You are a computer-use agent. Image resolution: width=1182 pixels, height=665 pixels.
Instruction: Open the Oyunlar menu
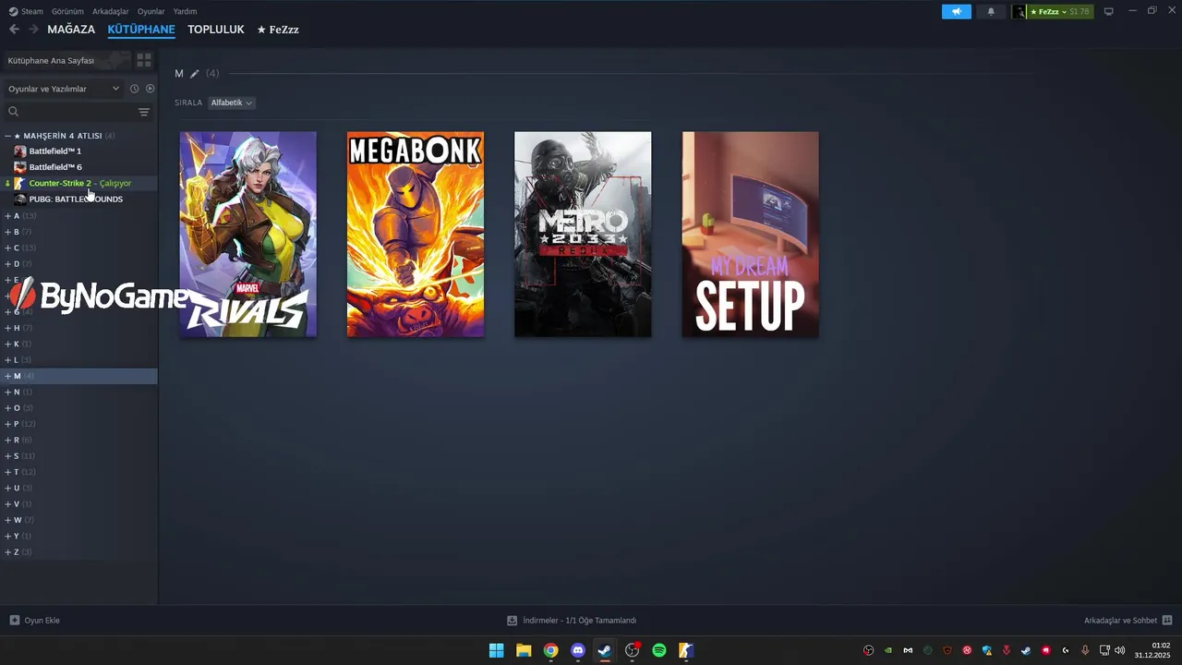(x=151, y=12)
